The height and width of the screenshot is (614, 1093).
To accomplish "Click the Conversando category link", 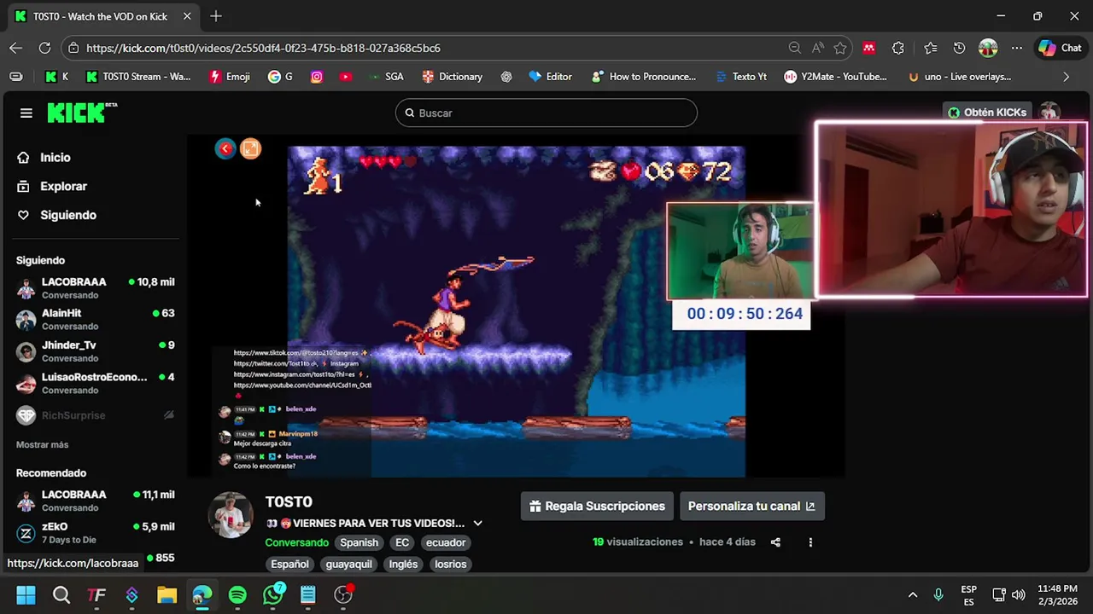I will tap(296, 543).
